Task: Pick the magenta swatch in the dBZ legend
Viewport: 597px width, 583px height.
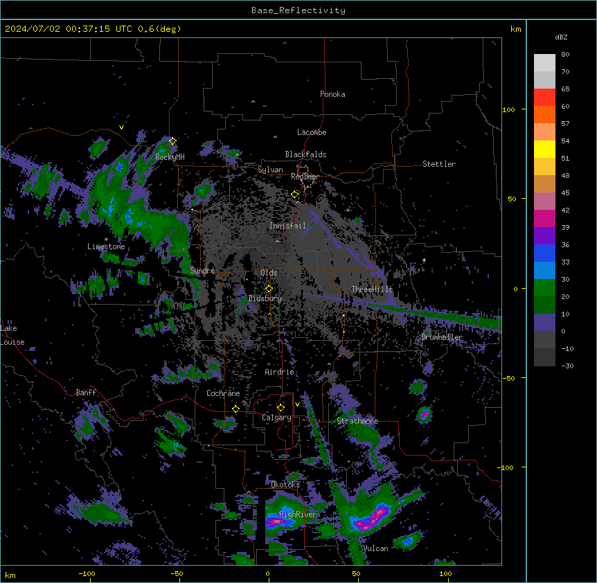Action: tap(544, 218)
